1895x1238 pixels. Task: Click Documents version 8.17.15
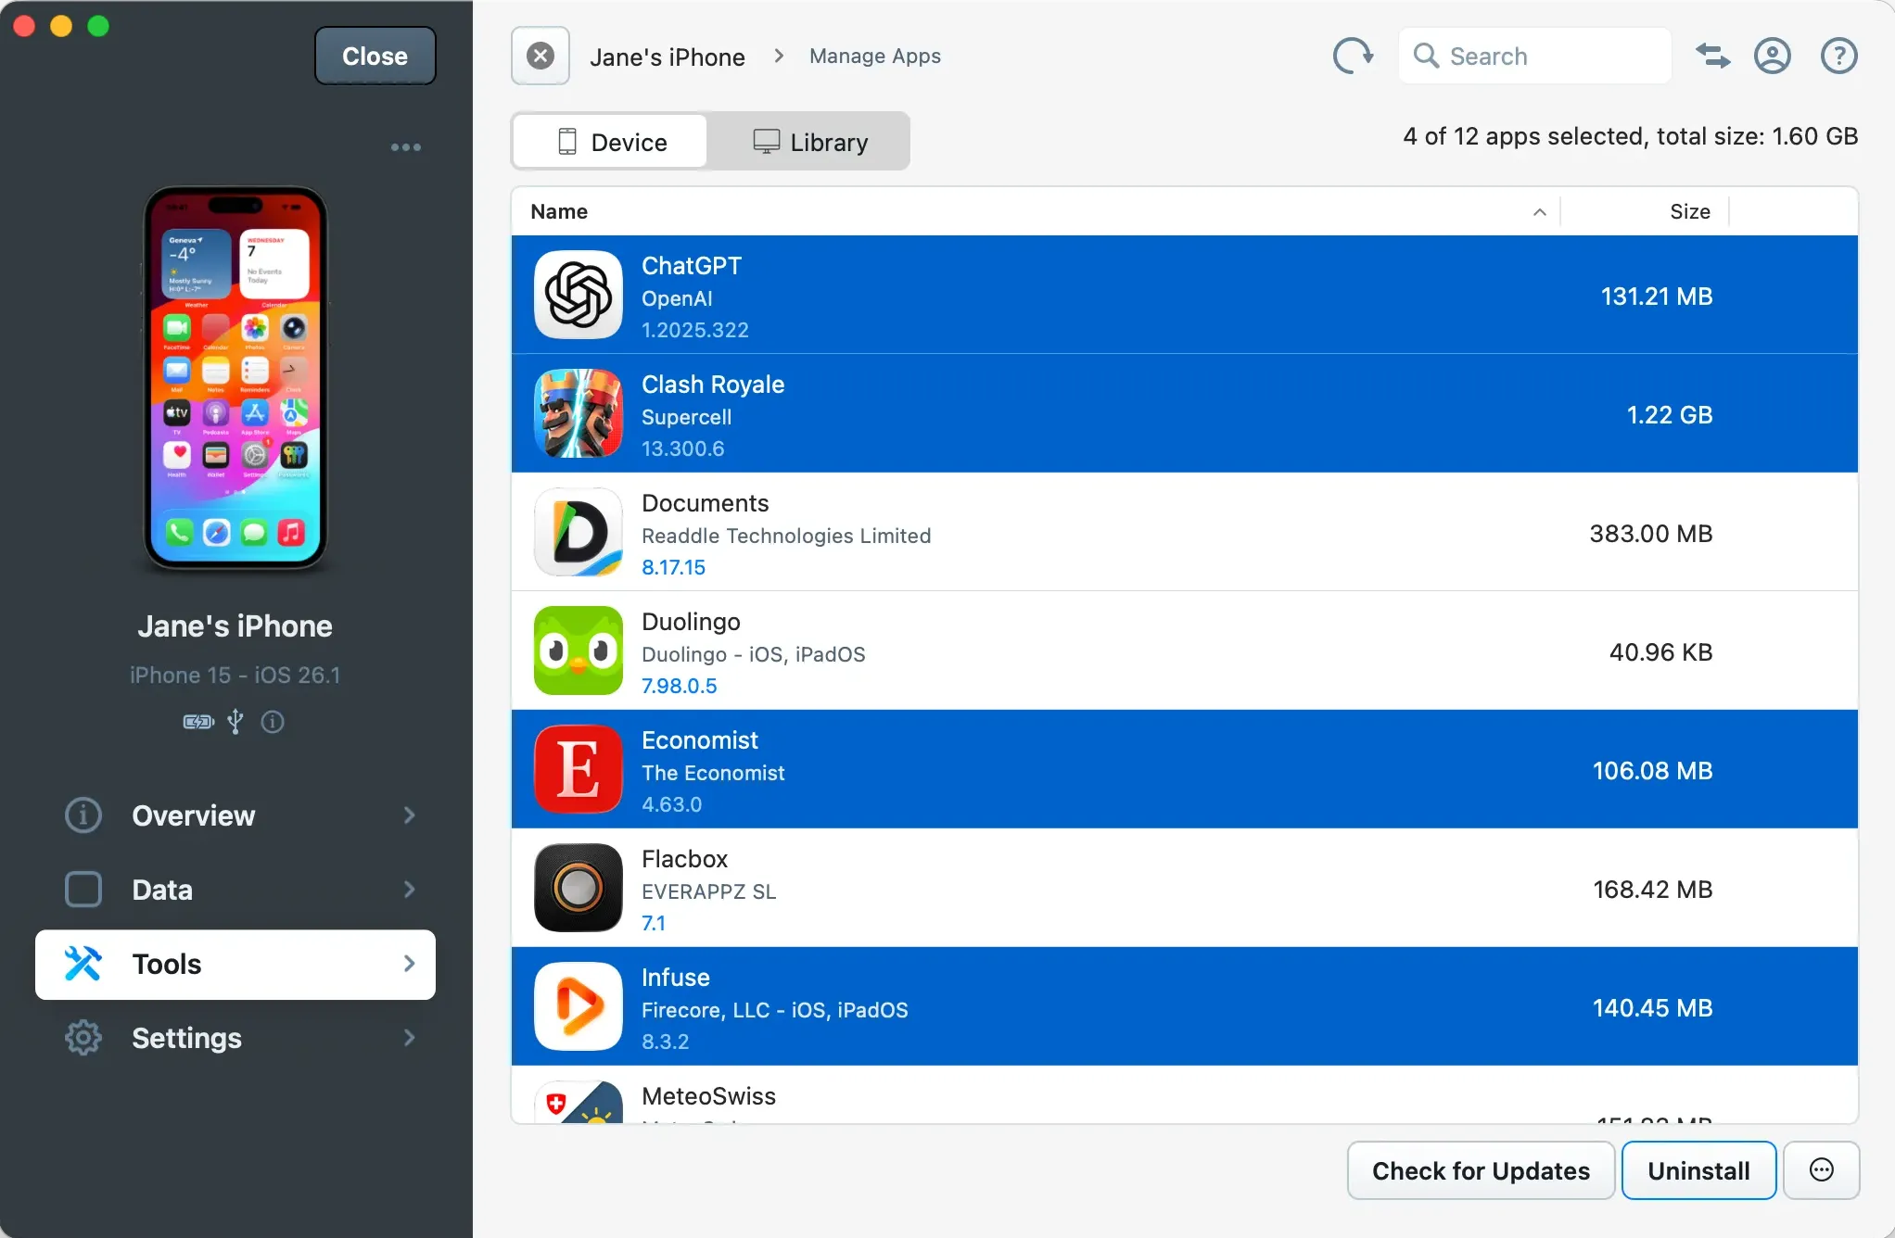(673, 567)
